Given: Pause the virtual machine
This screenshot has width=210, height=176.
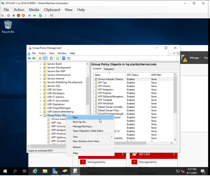Looking at the screenshot, I should (30, 15).
